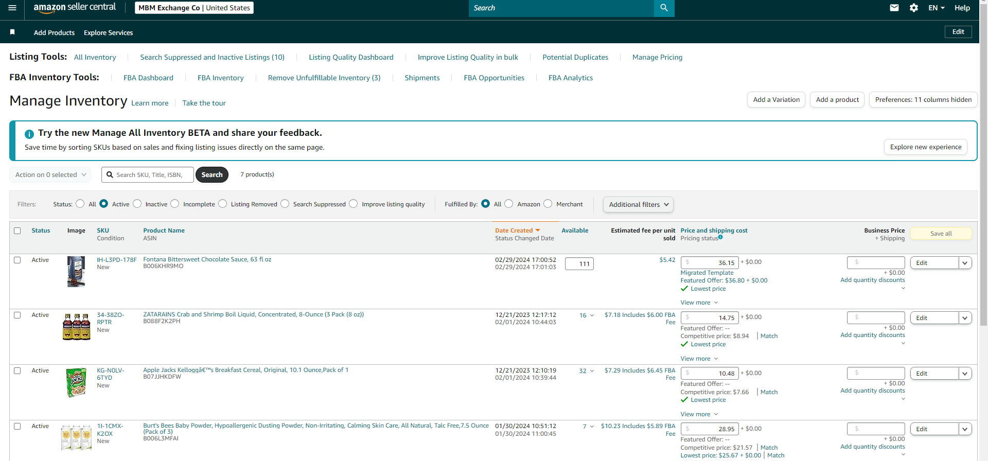Viewport: 988px width, 461px height.
Task: Open the EN language dropdown
Action: tap(937, 8)
